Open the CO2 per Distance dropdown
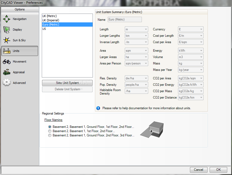The image size is (232, 175). pyautogui.click(x=190, y=97)
